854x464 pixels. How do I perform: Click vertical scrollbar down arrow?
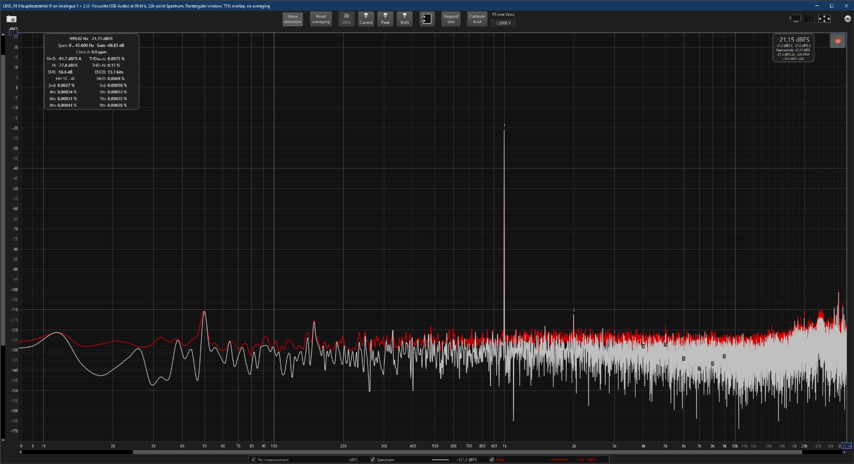pos(3,441)
